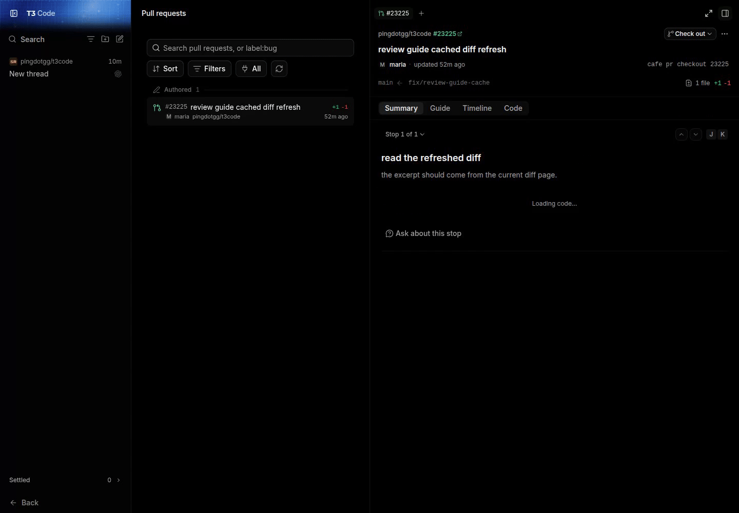Open the Check out dropdown

[x=690, y=34]
